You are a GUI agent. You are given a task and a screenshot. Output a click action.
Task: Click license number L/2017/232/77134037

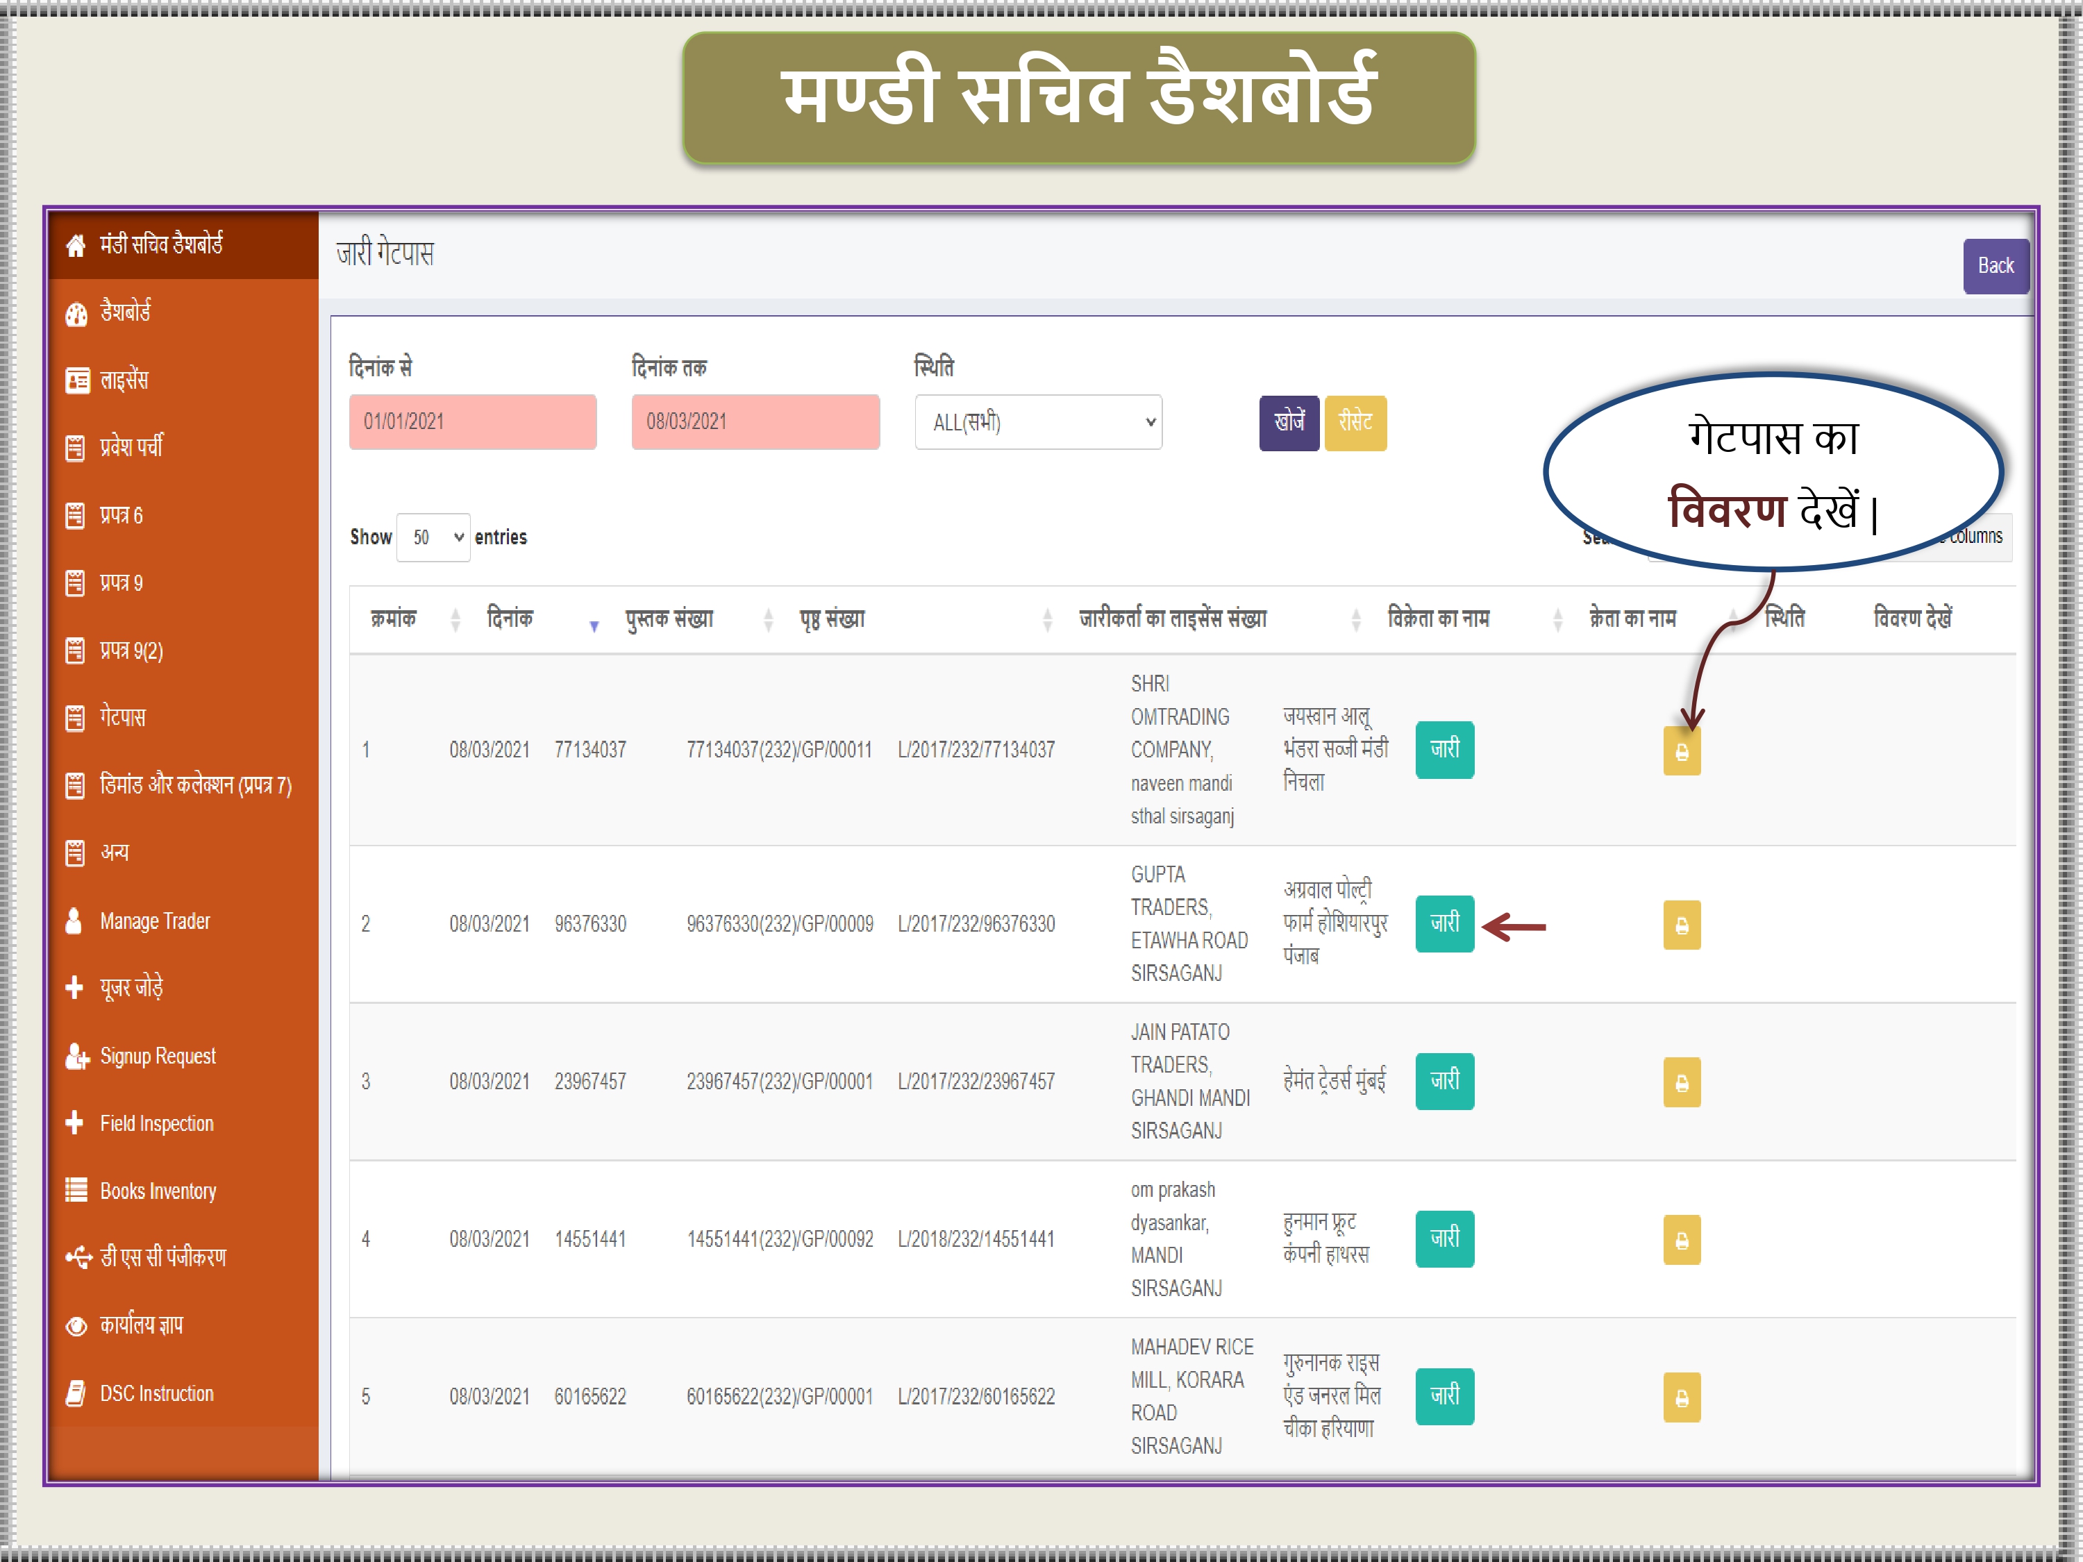pos(976,750)
